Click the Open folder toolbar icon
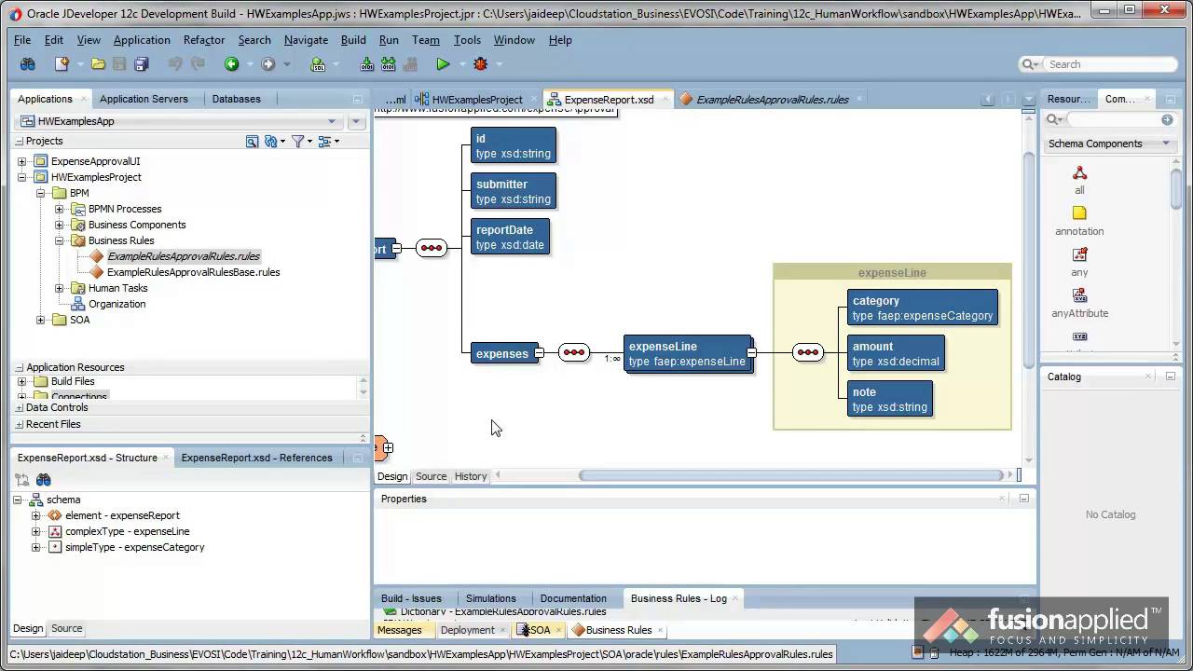This screenshot has width=1193, height=671. 98,64
